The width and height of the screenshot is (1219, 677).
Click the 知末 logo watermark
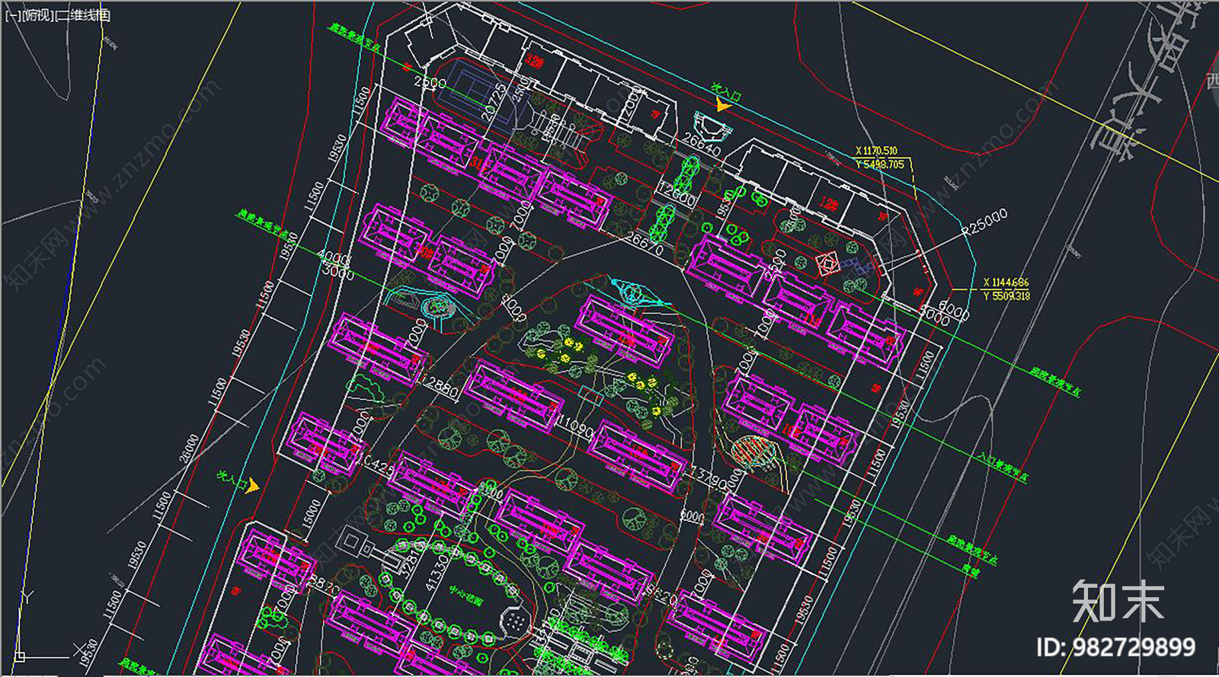tap(1118, 602)
